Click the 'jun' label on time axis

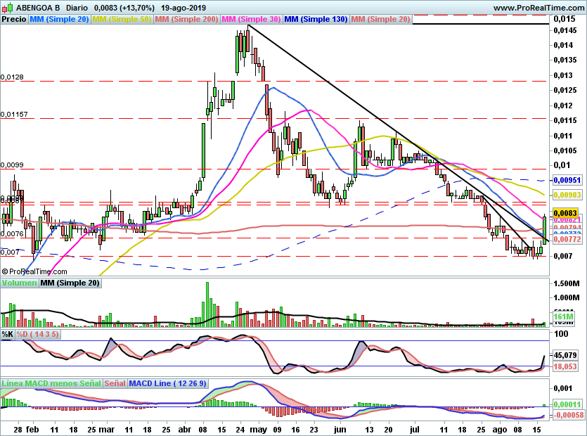340,429
